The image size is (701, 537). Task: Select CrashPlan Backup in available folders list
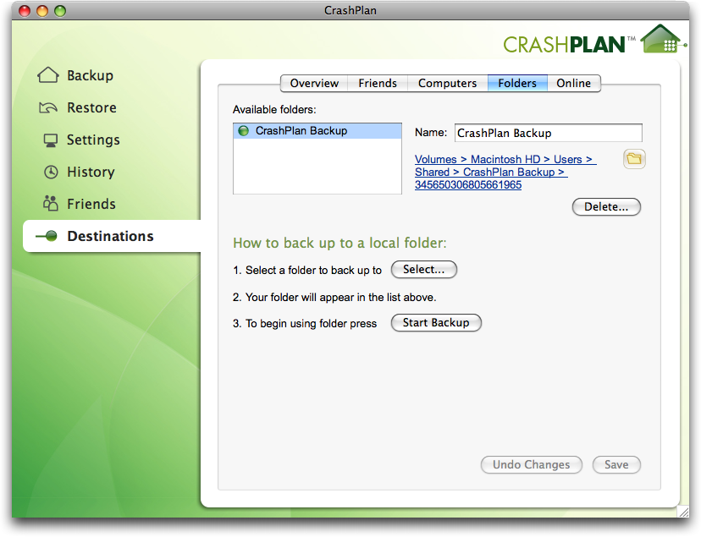301,131
